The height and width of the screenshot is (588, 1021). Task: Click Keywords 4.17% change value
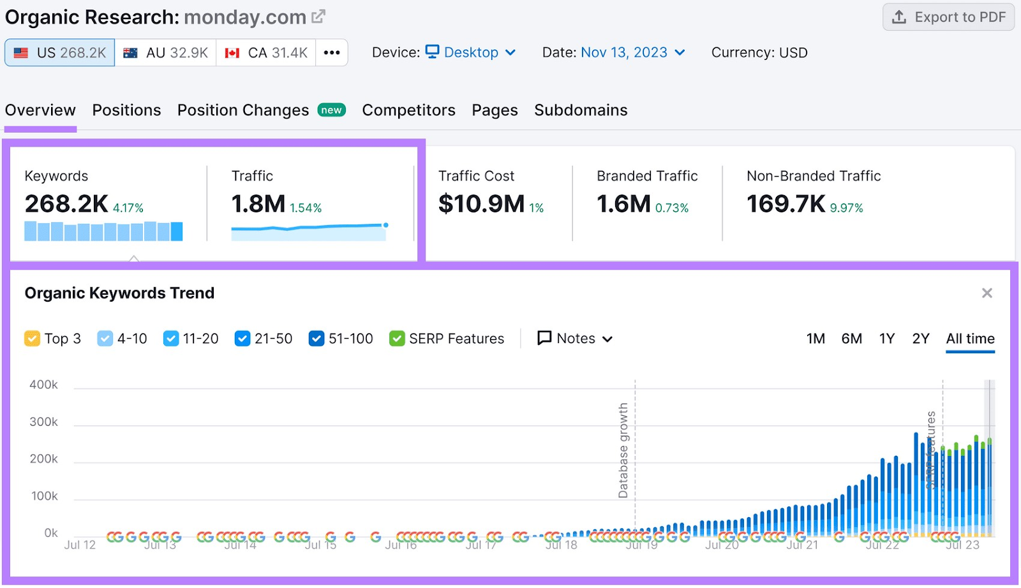coord(128,208)
